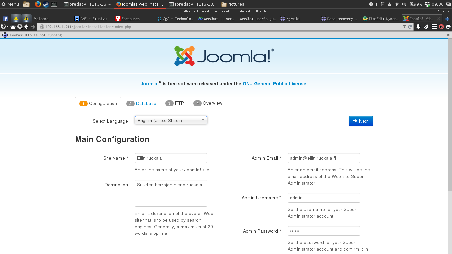Click the notification indicator showing 1
Image resolution: width=452 pixels, height=254 pixels.
373,4
